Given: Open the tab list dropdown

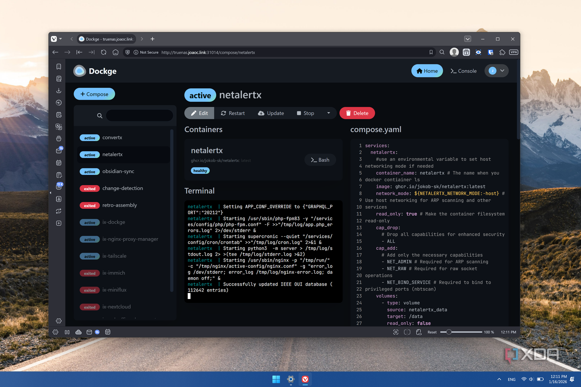Looking at the screenshot, I should [468, 39].
